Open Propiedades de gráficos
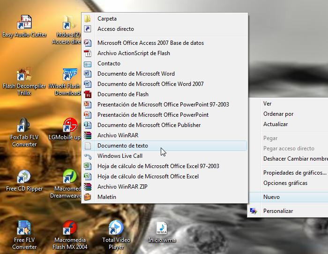Image resolution: width=328 pixels, height=254 pixels. click(x=288, y=173)
